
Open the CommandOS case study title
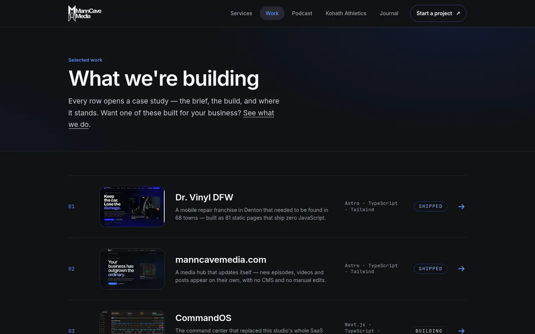pos(204,318)
